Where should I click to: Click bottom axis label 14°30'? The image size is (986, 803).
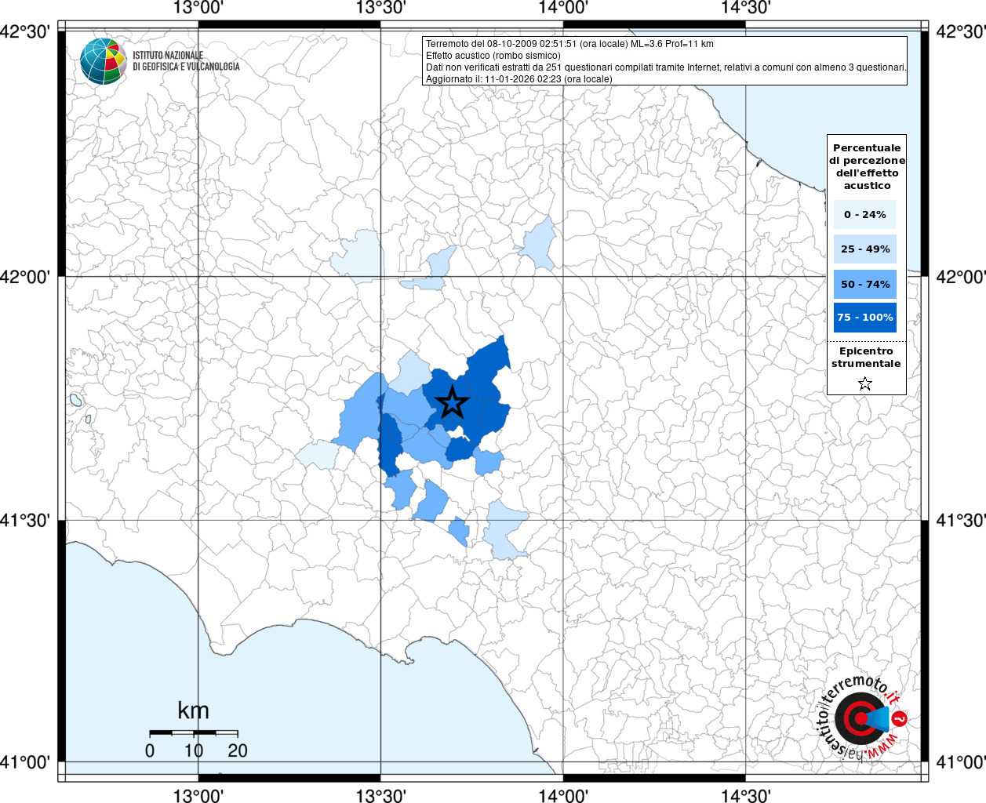click(745, 795)
